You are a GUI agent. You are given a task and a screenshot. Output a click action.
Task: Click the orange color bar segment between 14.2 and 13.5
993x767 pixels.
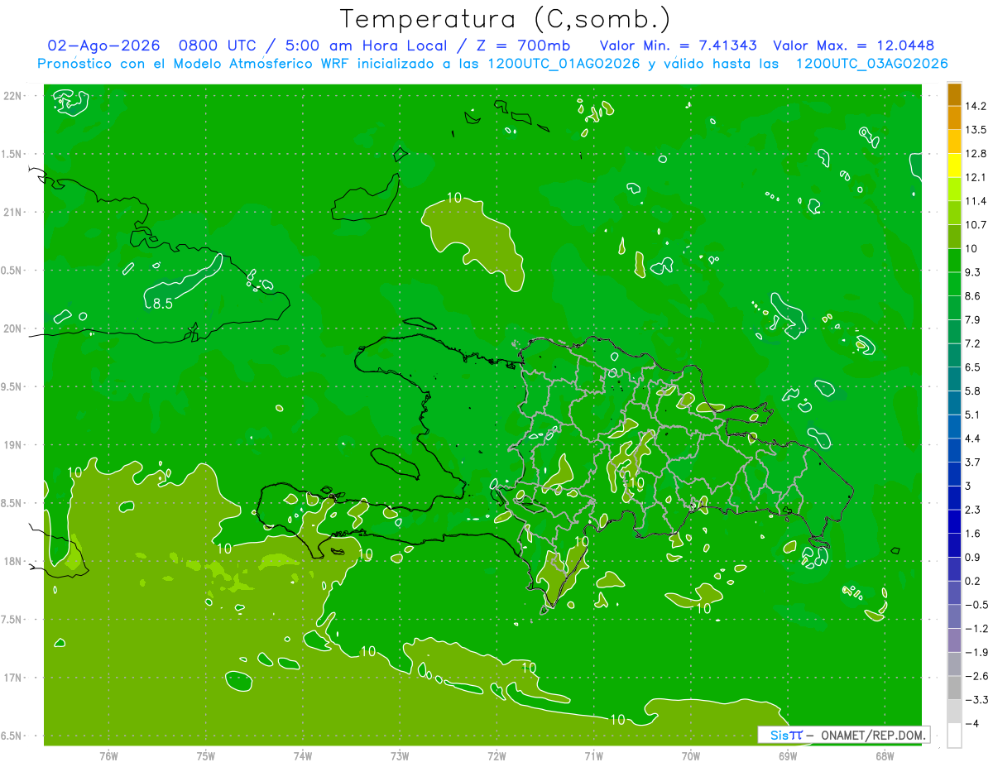954,117
